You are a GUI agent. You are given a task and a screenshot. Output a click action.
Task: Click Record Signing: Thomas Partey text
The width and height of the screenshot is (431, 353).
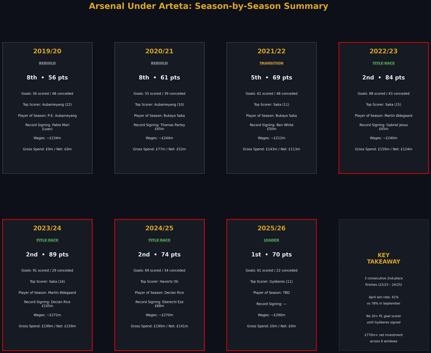[159, 127]
